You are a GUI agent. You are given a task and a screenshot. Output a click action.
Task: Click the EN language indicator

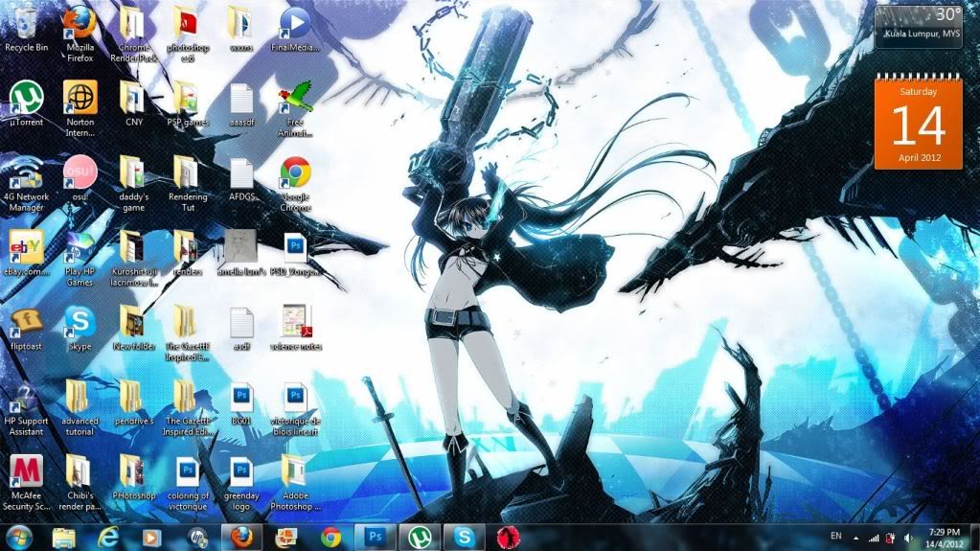pos(835,536)
